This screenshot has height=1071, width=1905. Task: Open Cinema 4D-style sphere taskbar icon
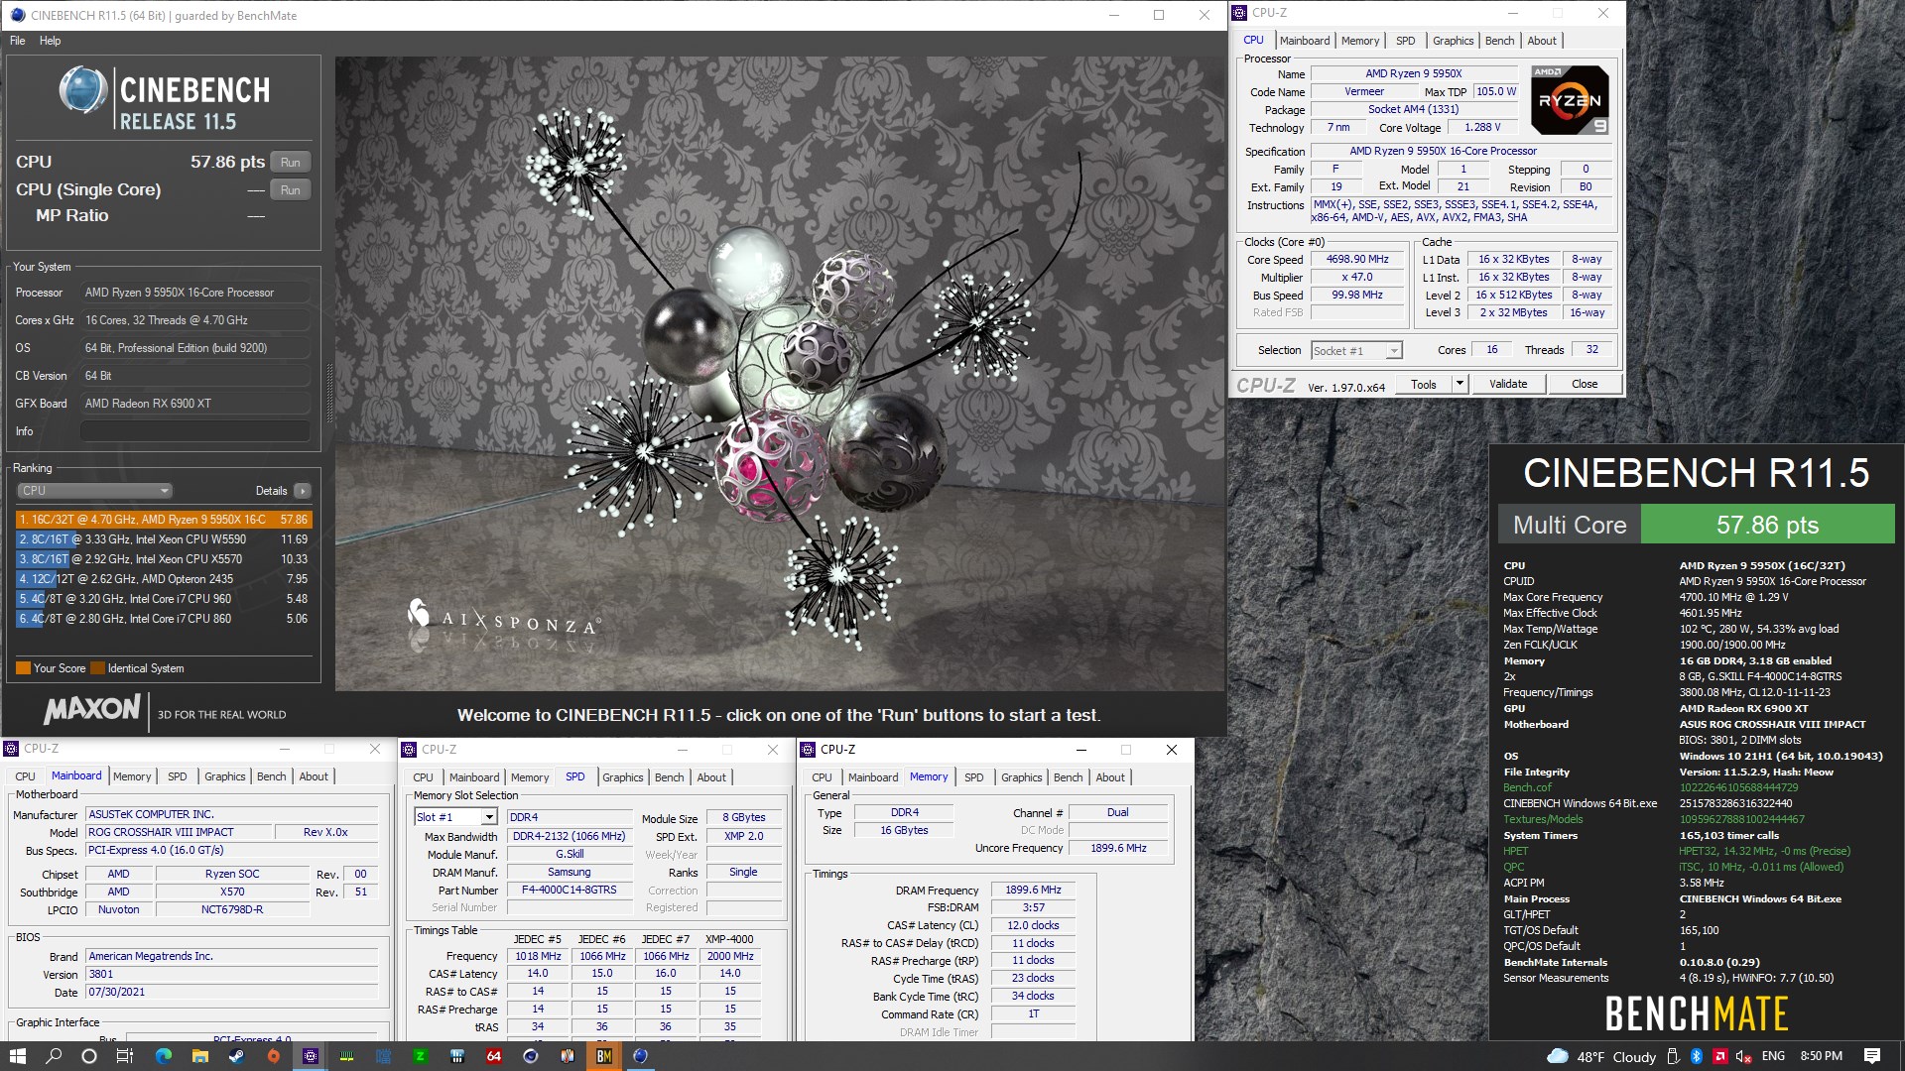pyautogui.click(x=531, y=1056)
